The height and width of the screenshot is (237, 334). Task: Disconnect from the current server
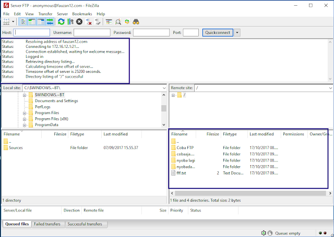click(88, 22)
